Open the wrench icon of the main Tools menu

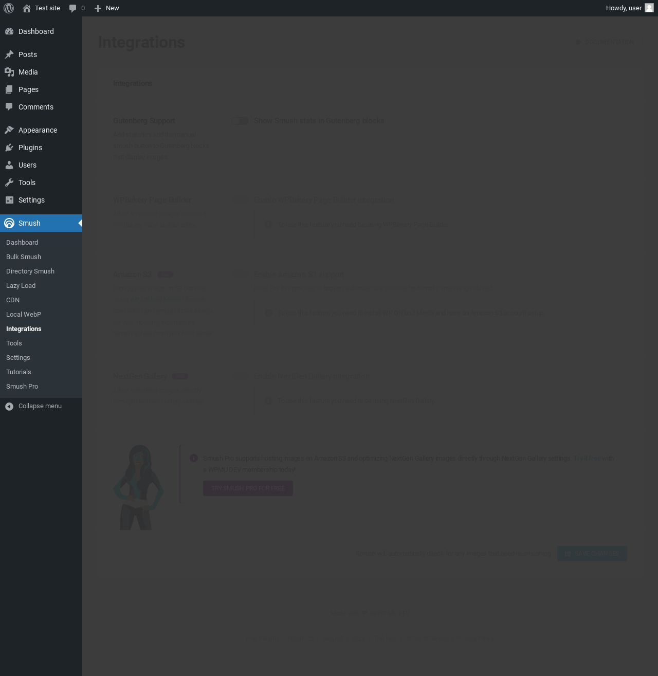9,182
